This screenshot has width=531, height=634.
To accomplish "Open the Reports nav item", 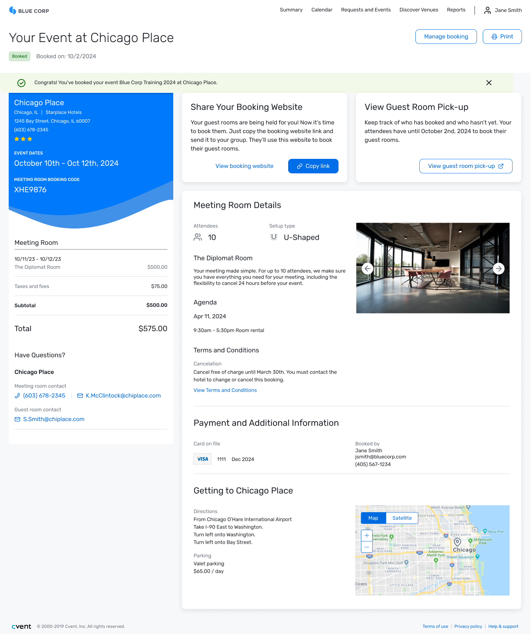I will pyautogui.click(x=456, y=10).
